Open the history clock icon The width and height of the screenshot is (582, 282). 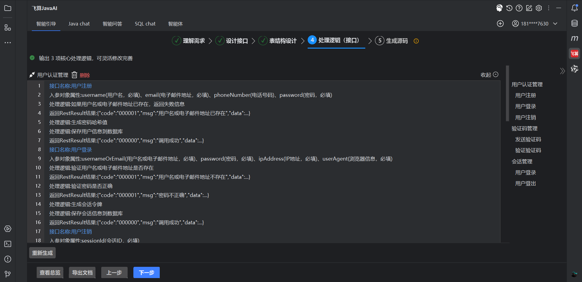pos(509,8)
